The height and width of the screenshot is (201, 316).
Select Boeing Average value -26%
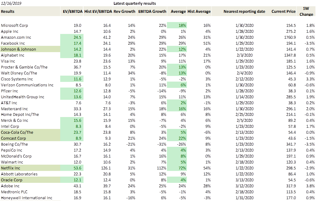181,144
